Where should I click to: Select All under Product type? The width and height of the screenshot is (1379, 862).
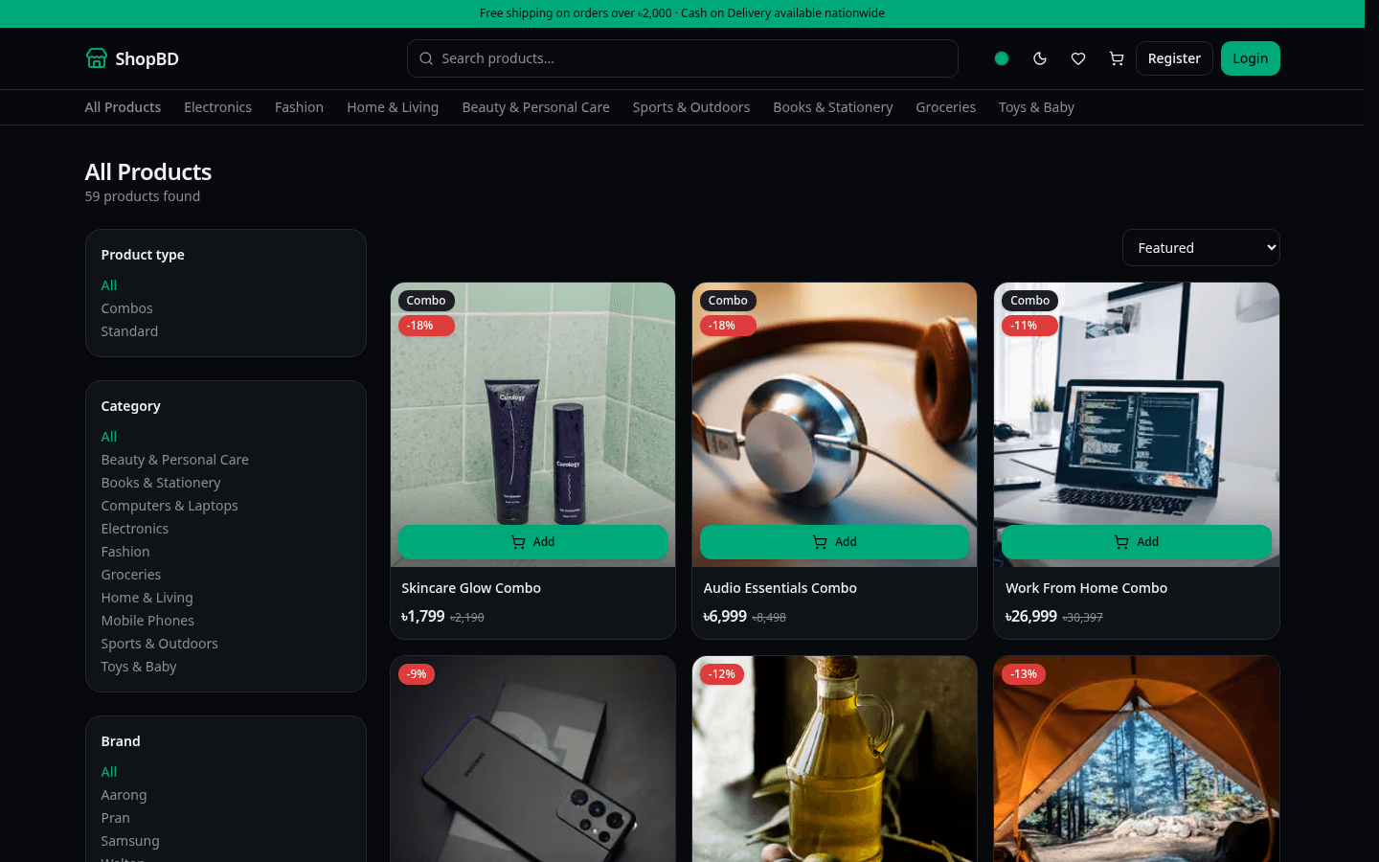109,285
